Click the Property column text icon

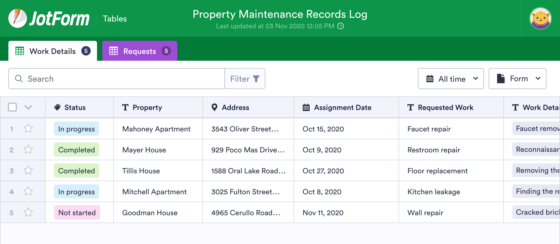(x=125, y=107)
